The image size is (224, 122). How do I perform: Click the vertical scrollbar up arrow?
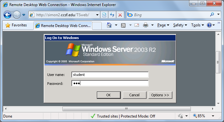(x=218, y=34)
